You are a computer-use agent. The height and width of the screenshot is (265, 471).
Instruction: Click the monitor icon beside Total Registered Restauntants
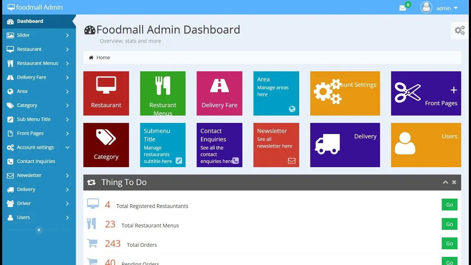pyautogui.click(x=93, y=204)
